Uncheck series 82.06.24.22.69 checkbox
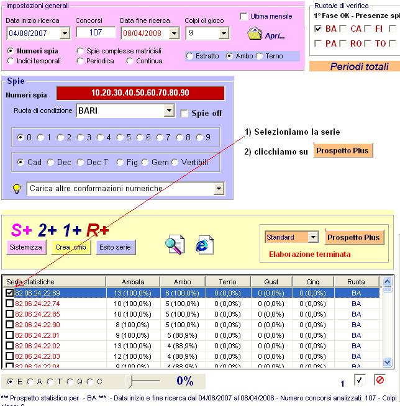 click(9, 293)
